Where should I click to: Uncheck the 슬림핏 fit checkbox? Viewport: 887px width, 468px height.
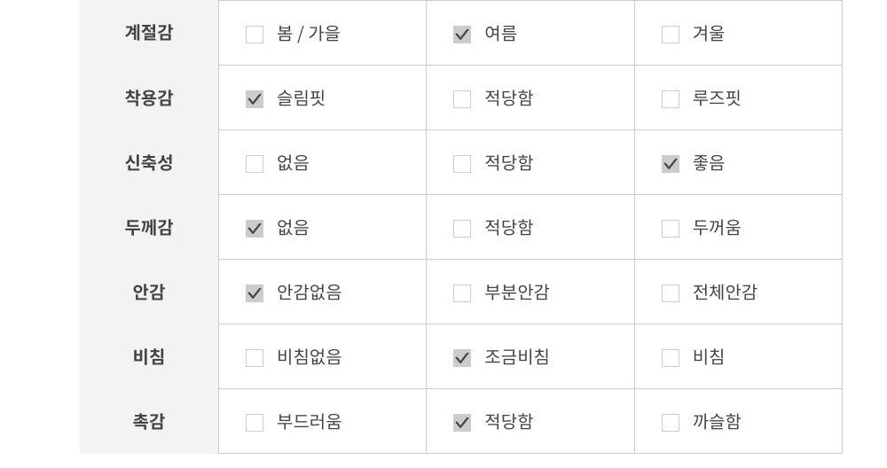click(x=255, y=99)
